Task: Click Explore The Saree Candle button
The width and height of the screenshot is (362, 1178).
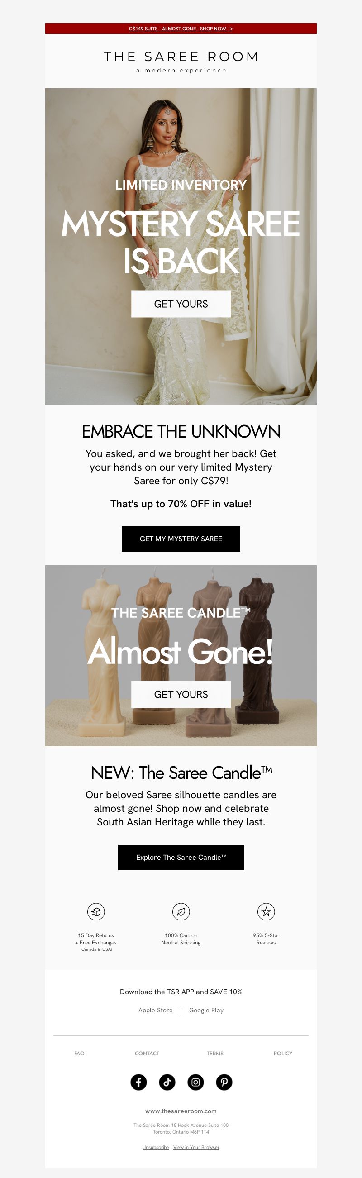Action: [x=181, y=858]
